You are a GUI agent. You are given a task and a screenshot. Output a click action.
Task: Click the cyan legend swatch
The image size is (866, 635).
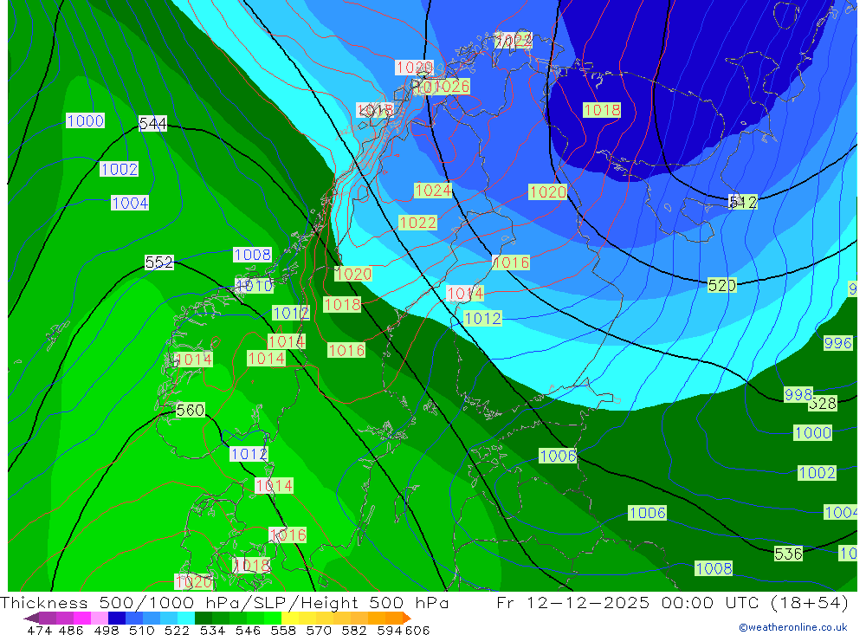(186, 618)
